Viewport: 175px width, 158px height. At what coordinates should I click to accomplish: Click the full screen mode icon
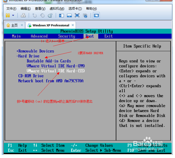pos(77,15)
